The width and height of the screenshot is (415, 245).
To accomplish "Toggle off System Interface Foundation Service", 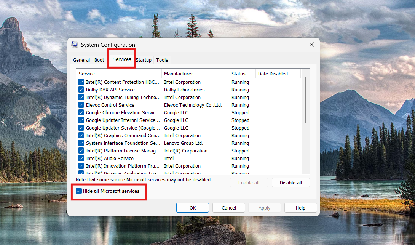I will [x=81, y=143].
